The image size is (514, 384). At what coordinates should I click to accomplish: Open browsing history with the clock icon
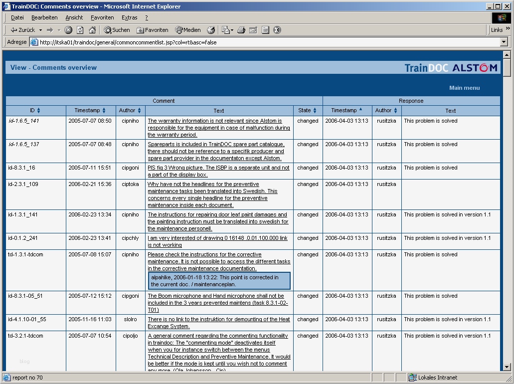[x=211, y=30]
